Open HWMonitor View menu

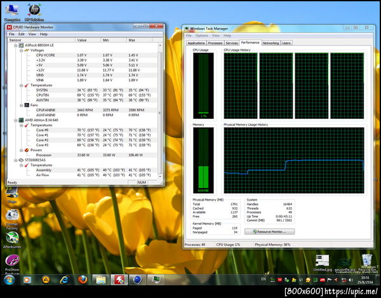tap(32, 34)
